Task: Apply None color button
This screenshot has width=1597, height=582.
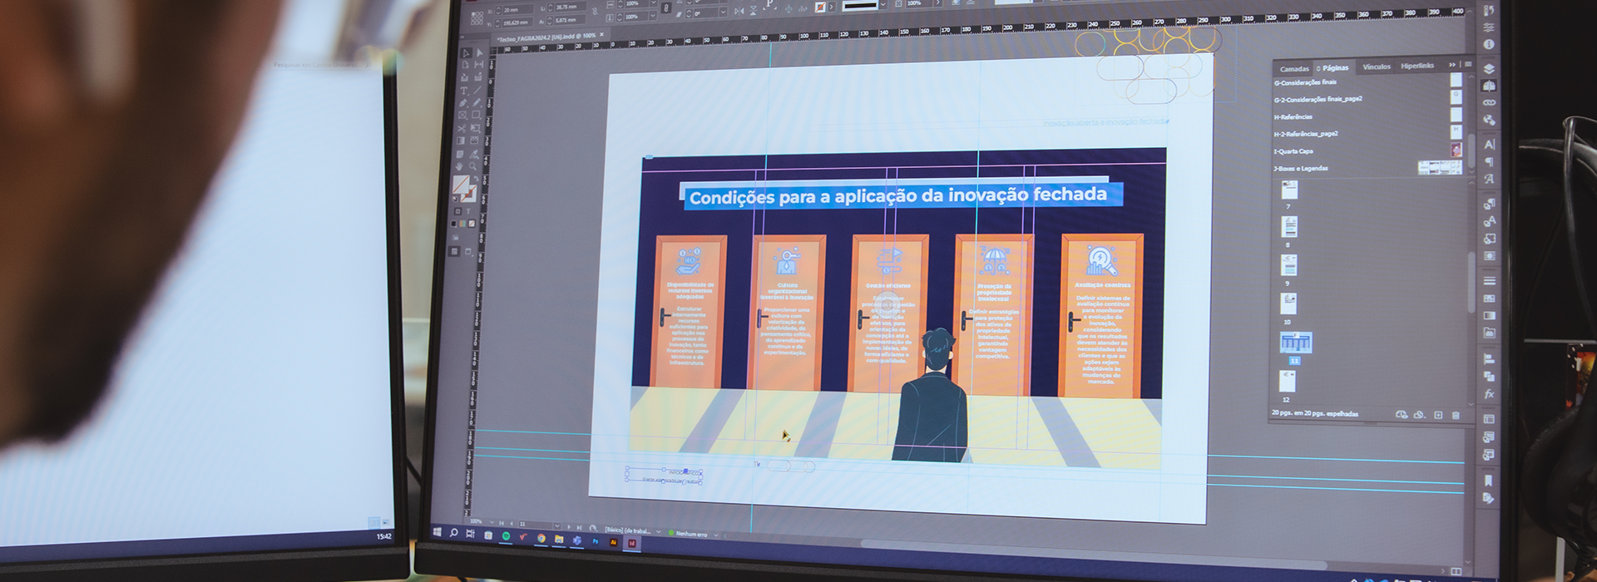Action: pos(472,224)
